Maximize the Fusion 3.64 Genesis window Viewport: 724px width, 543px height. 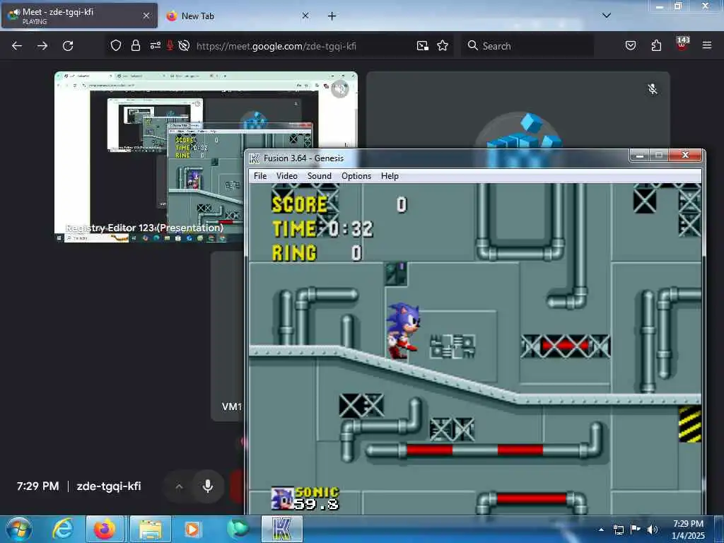[659, 156]
